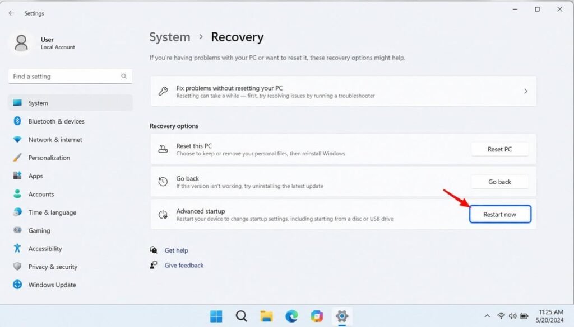Open the Copilot app in taskbar

click(317, 316)
